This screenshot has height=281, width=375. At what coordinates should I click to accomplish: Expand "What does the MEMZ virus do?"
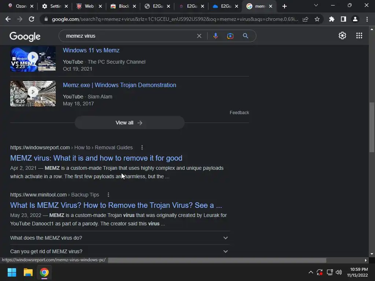[120, 238]
